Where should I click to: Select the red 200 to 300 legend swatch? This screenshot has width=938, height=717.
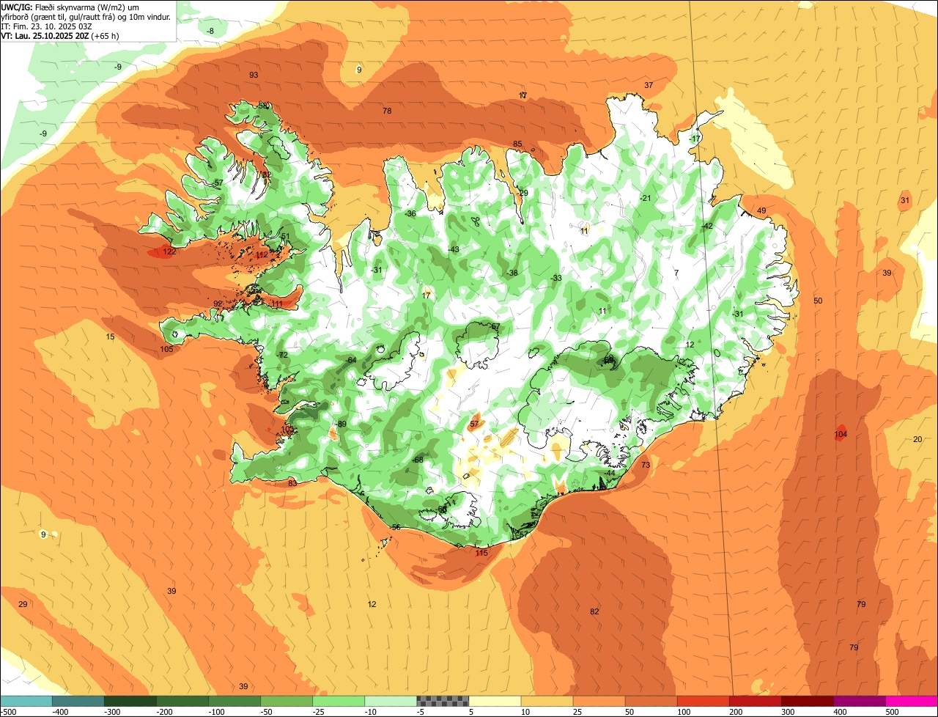click(x=755, y=701)
